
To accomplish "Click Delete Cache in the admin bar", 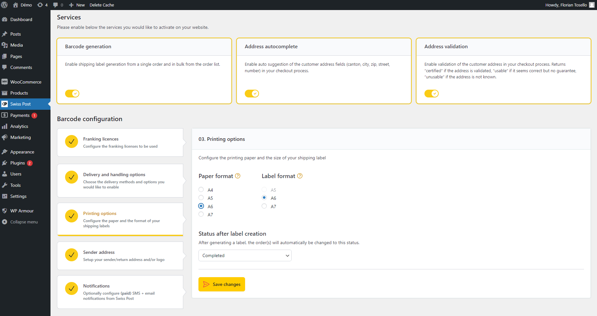I will 102,5.
